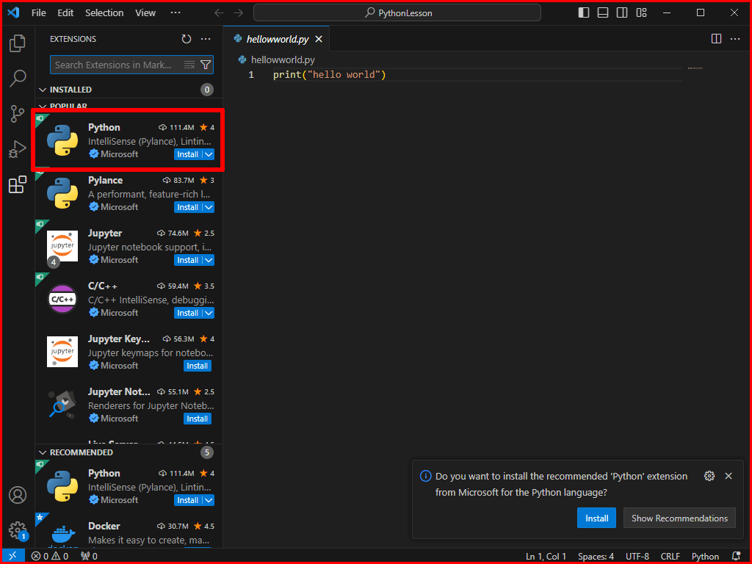Close the hellowworld.py tab
Viewport: 752px width, 564px height.
click(319, 40)
